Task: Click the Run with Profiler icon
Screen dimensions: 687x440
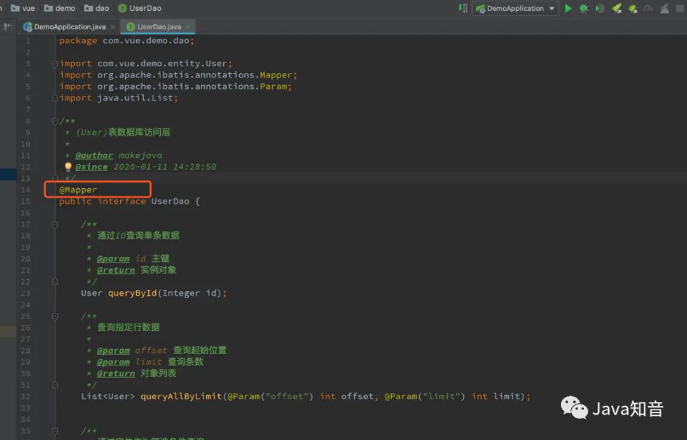Action: point(648,8)
